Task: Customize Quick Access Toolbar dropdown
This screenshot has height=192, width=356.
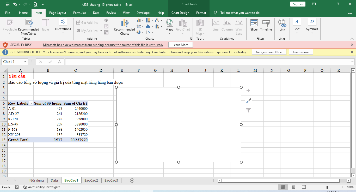Action: pyautogui.click(x=43, y=4)
